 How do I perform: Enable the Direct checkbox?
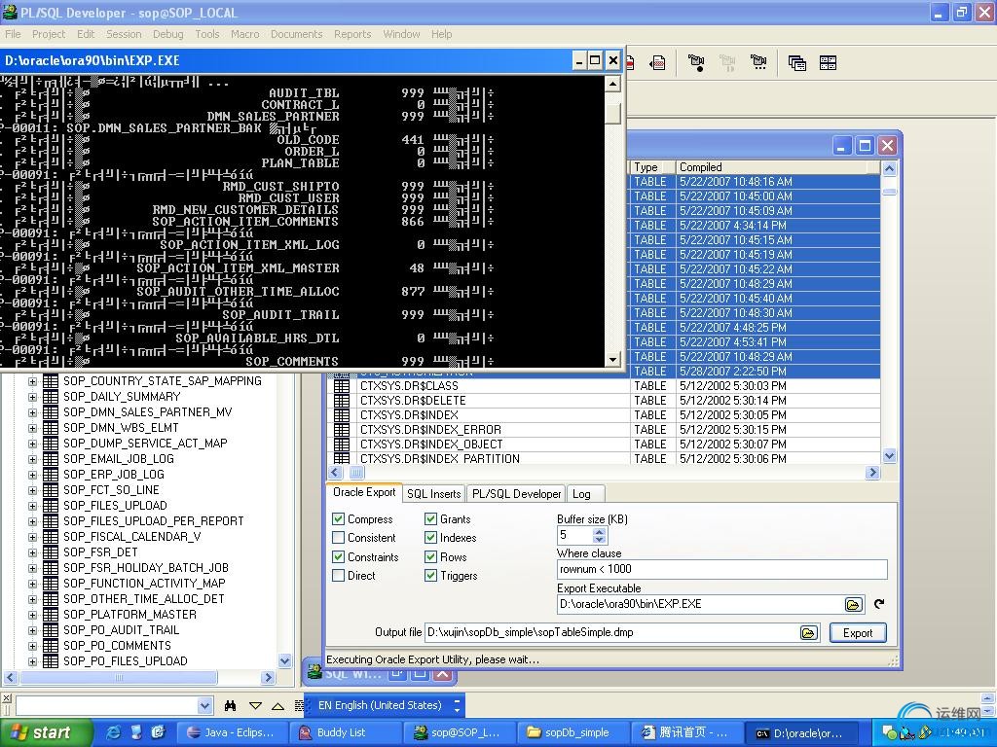338,576
